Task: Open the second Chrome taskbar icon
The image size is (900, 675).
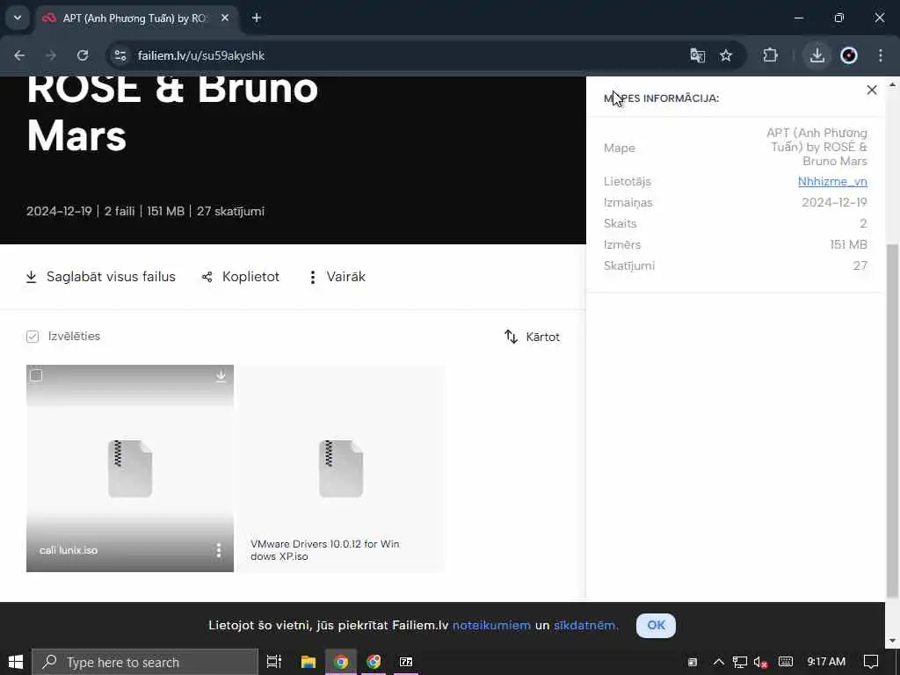Action: pos(374,662)
